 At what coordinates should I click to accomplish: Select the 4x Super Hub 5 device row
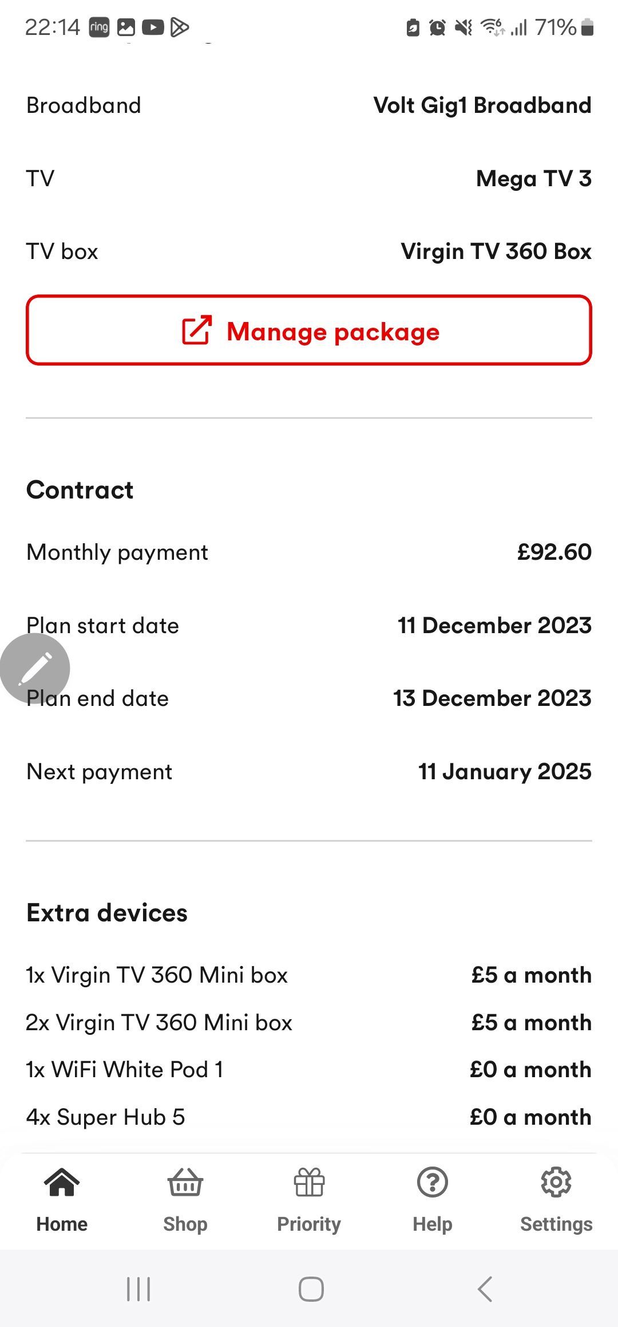click(309, 1117)
